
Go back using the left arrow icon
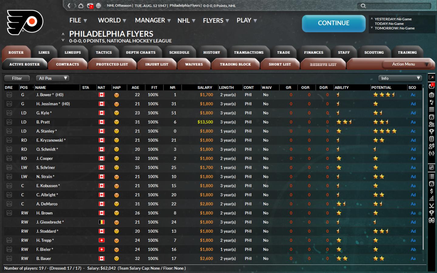(x=69, y=6)
